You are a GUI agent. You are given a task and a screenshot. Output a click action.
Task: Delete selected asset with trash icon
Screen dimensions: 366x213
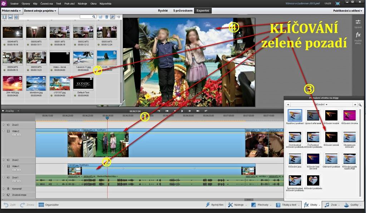coord(107,17)
